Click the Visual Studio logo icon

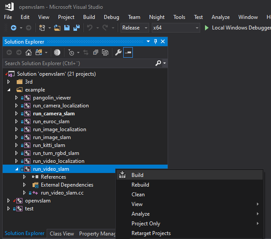[9, 7]
